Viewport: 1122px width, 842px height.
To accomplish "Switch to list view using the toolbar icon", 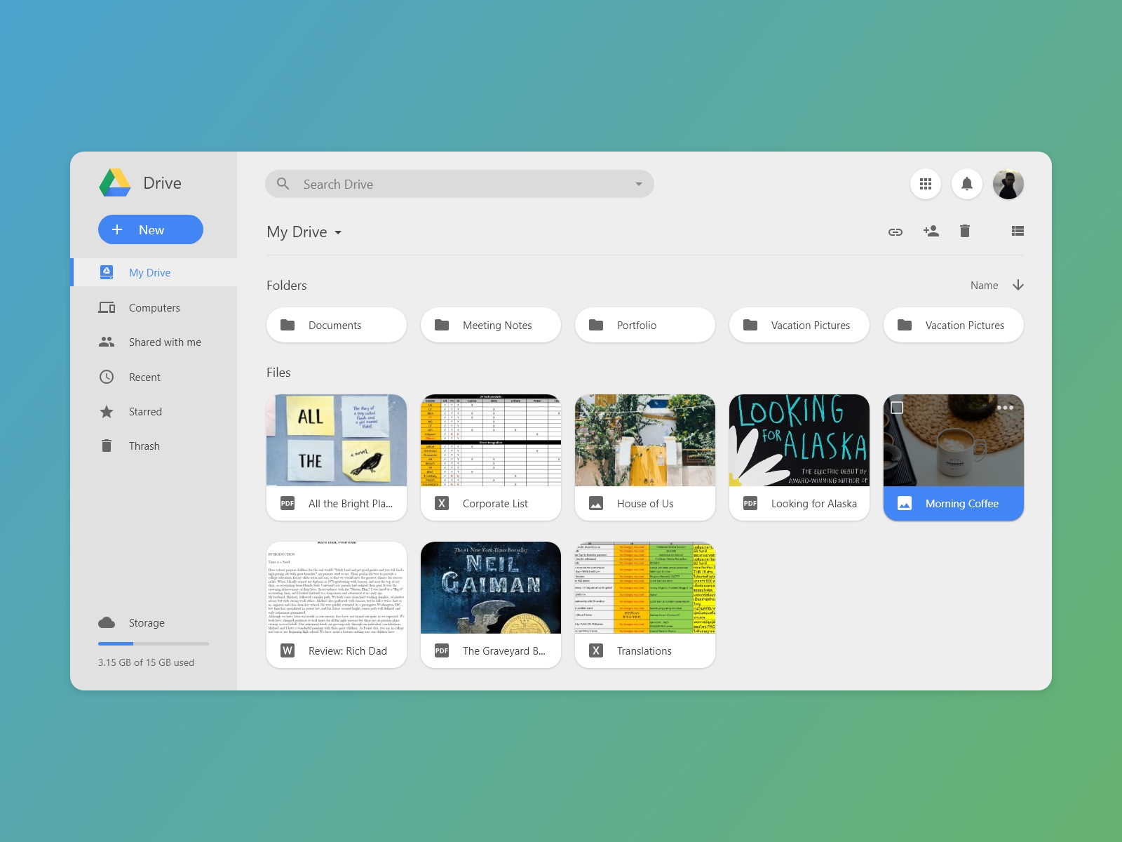I will pos(1018,231).
